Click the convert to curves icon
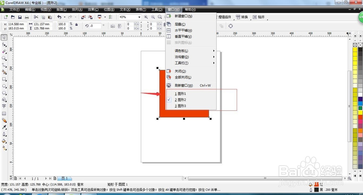Image resolution: width=363 pixels, height=195 pixels. coord(231,26)
